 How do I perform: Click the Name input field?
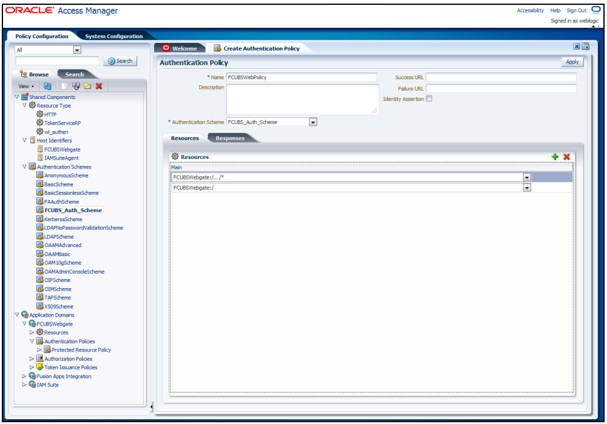point(301,77)
